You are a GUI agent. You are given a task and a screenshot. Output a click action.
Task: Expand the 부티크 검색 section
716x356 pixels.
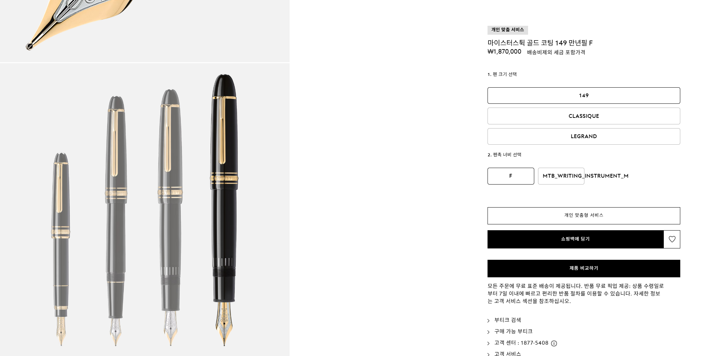(507, 320)
